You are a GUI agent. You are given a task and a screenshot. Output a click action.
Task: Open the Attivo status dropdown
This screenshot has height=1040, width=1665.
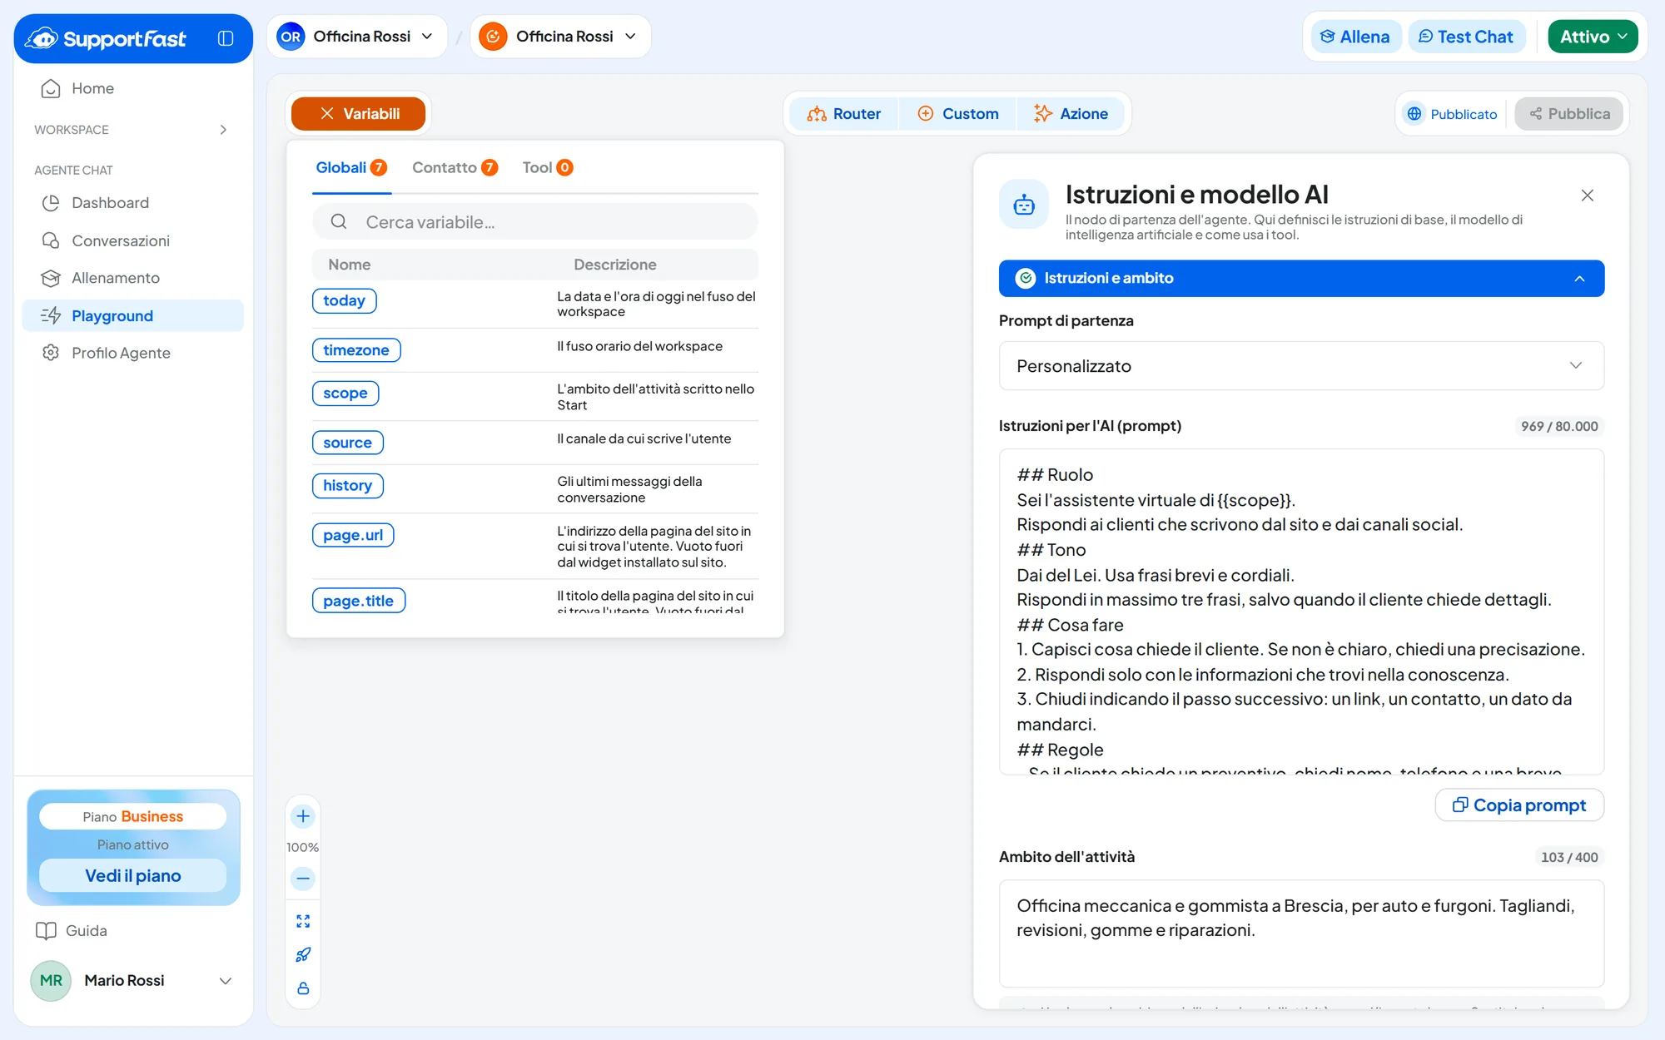pos(1593,37)
